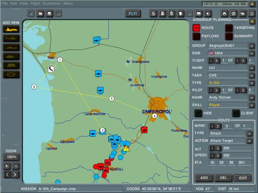
Task: Toggle the CLIENT checkbox
Action: pyautogui.click(x=236, y=113)
